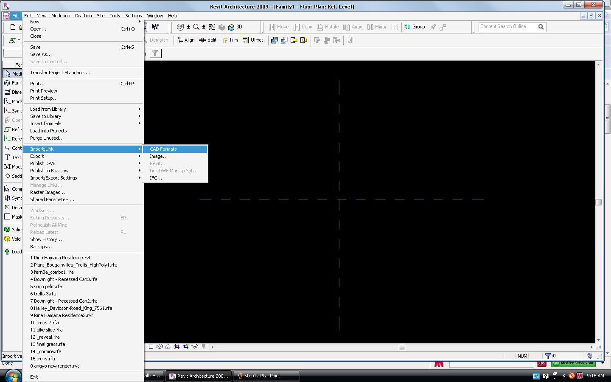
Task: Expand the Load from Library submenu
Action: click(x=48, y=109)
